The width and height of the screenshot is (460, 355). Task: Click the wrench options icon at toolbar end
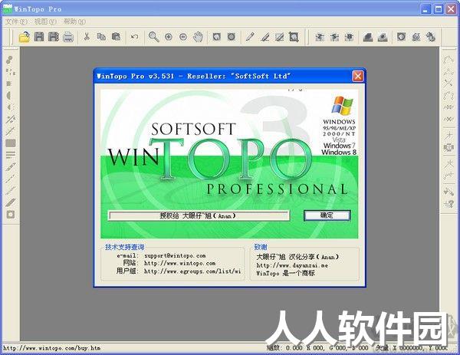(430, 37)
